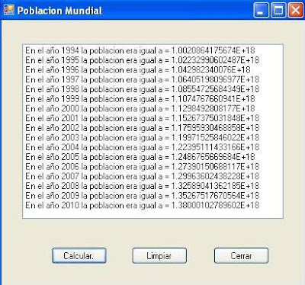The height and width of the screenshot is (285, 305).
Task: Maximize the Poblacion Mundial window
Action: 278,10
